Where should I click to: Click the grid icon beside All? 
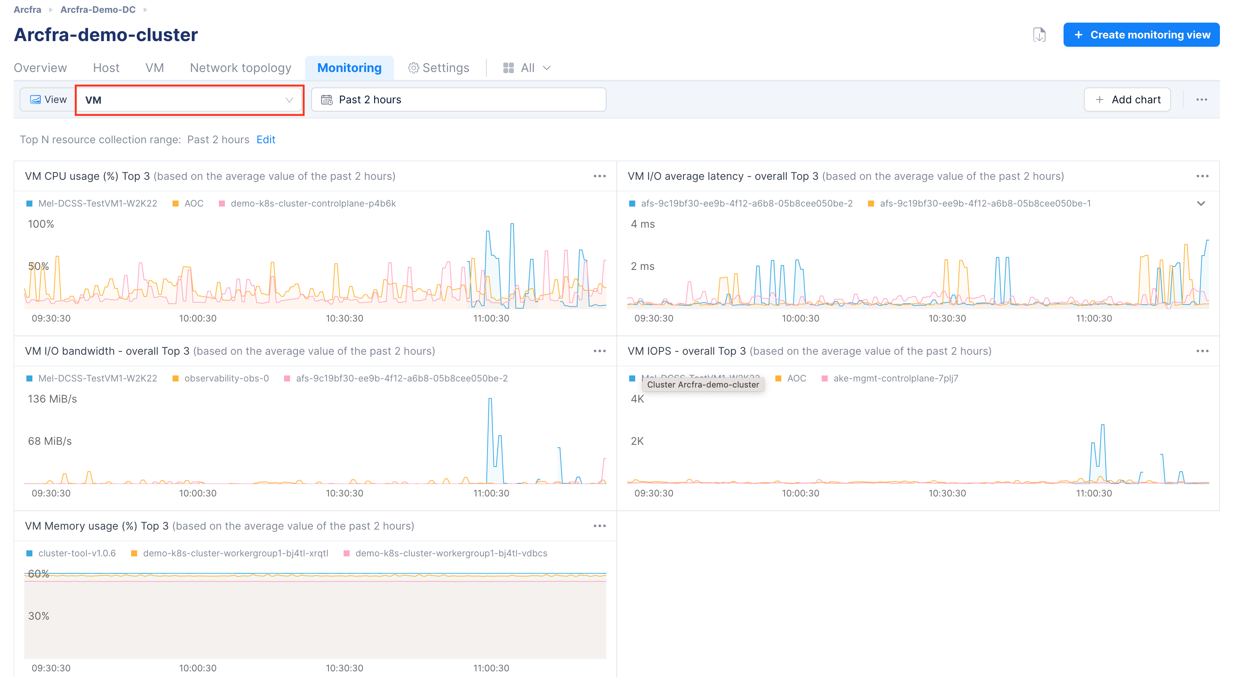[508, 68]
